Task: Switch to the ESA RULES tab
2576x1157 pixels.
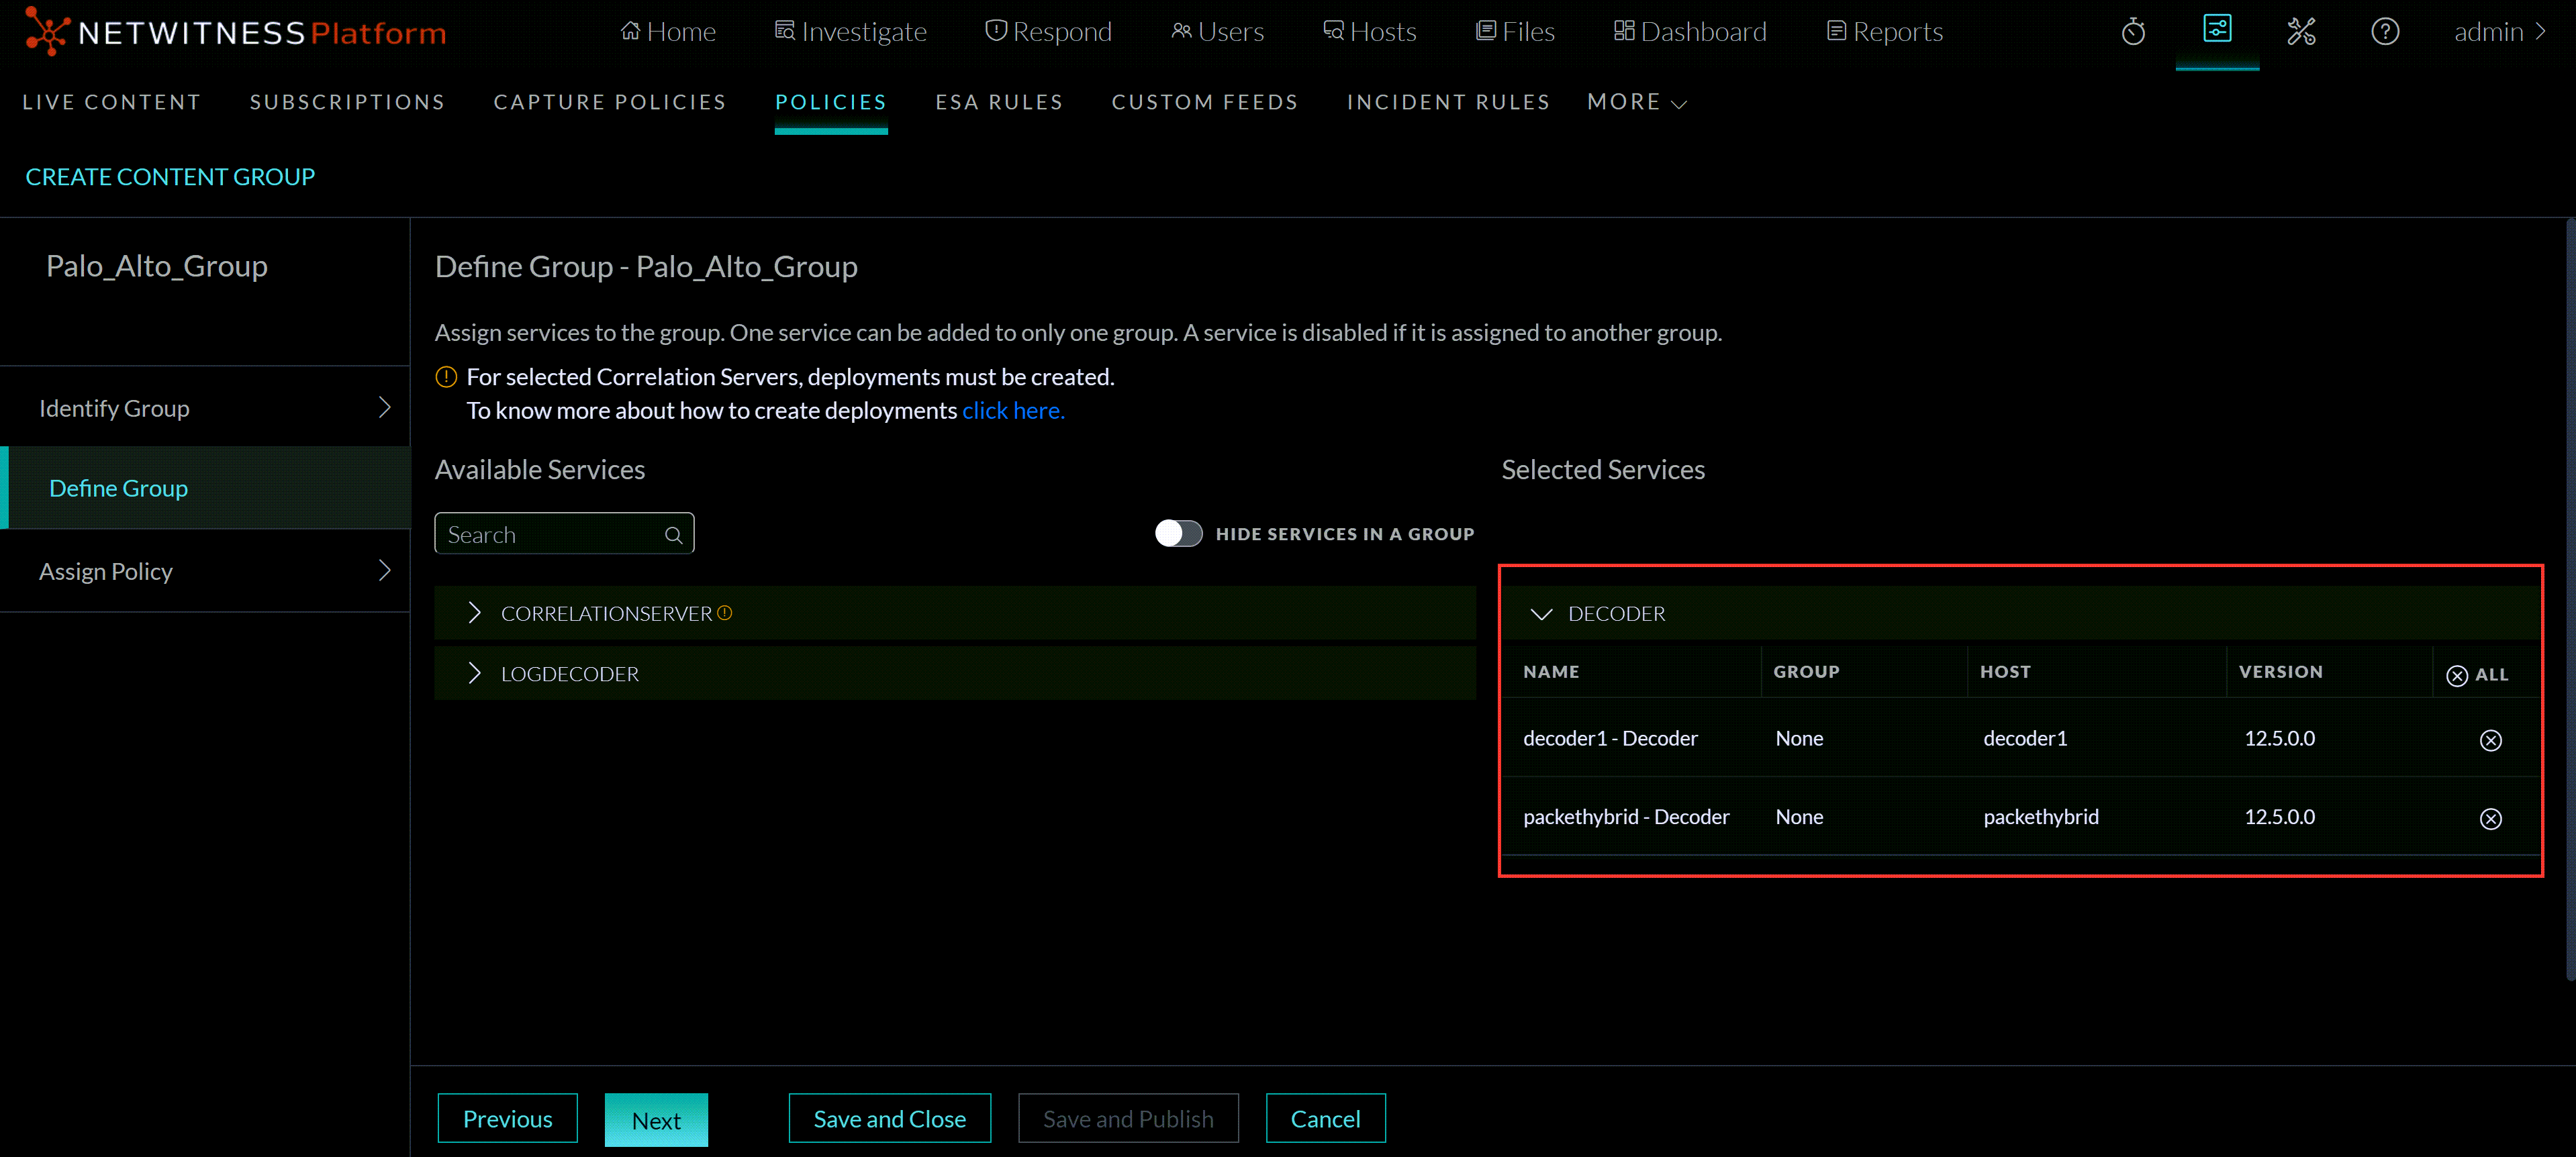Action: tap(999, 101)
